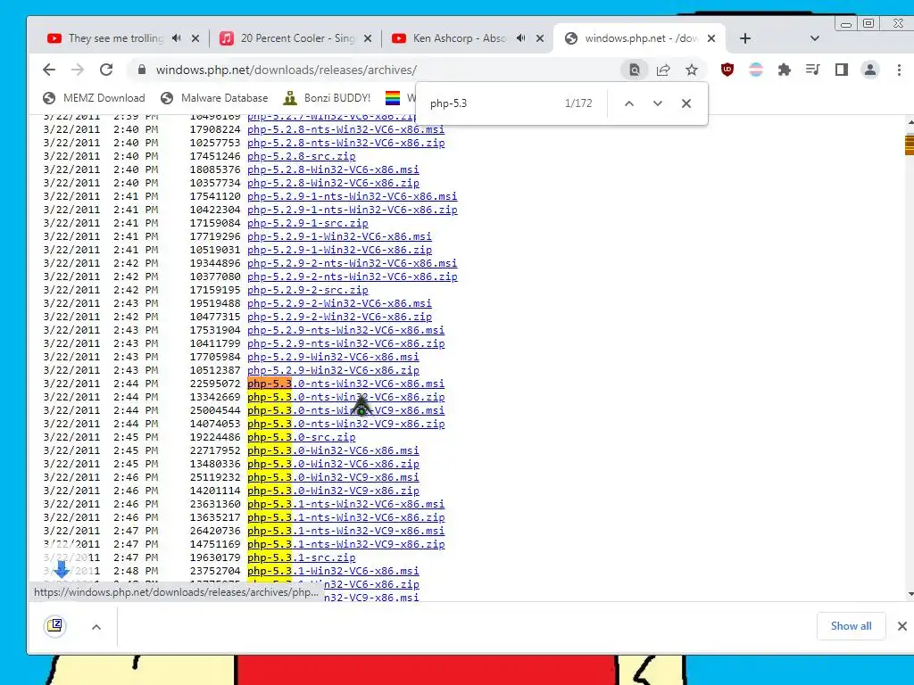Select file size 22595072
The width and height of the screenshot is (914, 685).
215,384
